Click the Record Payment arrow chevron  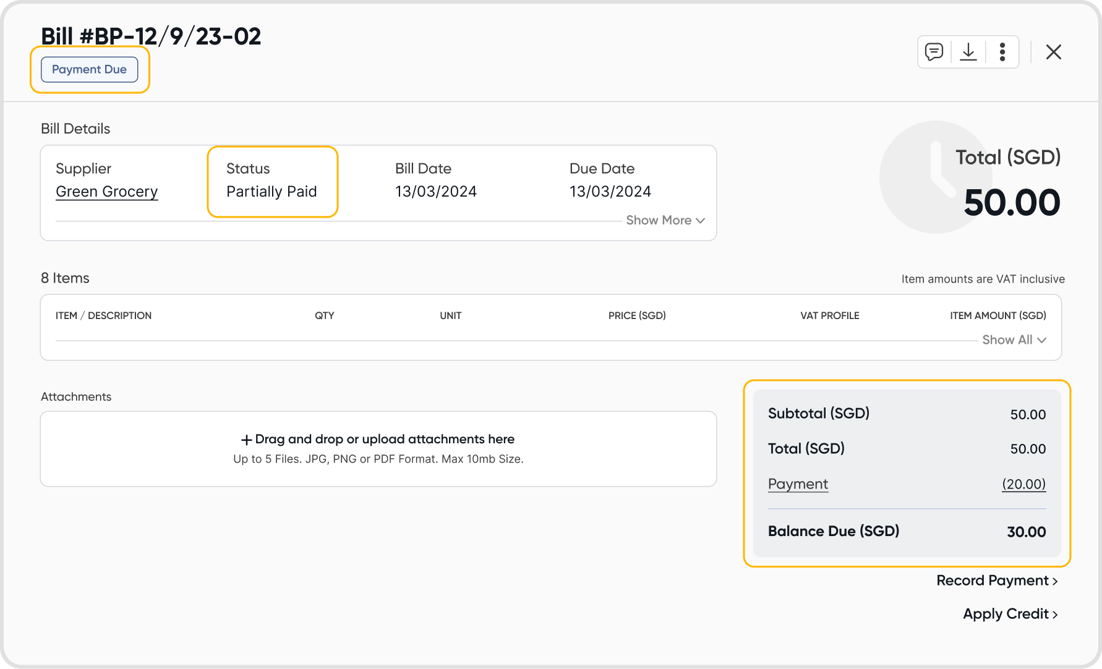[x=1055, y=581]
